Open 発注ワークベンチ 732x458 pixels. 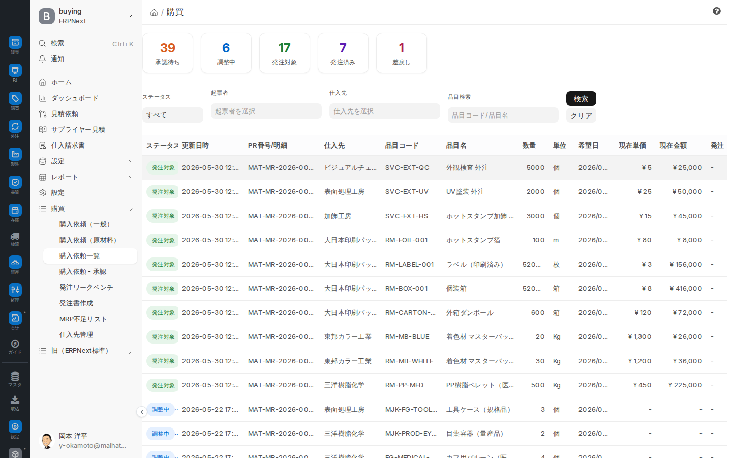pyautogui.click(x=86, y=288)
